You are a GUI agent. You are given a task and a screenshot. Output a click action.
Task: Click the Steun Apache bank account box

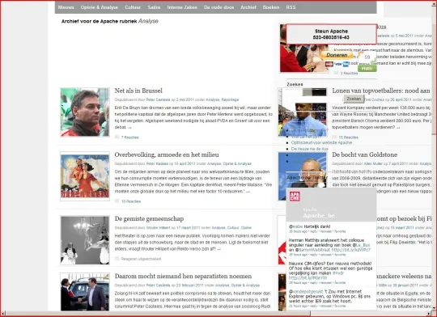[x=331, y=34]
